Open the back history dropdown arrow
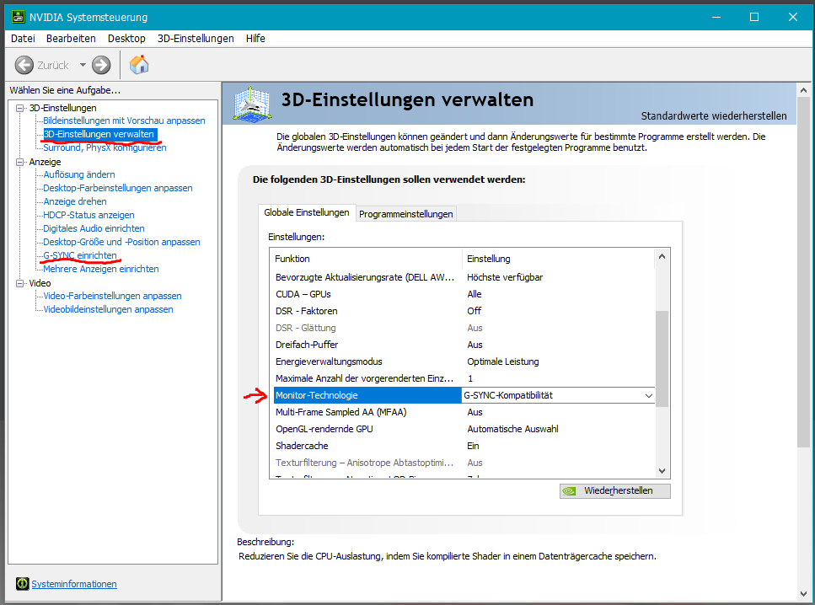This screenshot has width=815, height=605. (83, 65)
